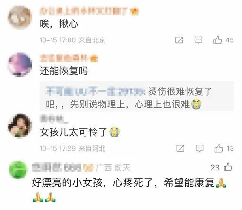Select the 还能恢复吗 comment text
The height and width of the screenshot is (210, 242).
pyautogui.click(x=64, y=71)
